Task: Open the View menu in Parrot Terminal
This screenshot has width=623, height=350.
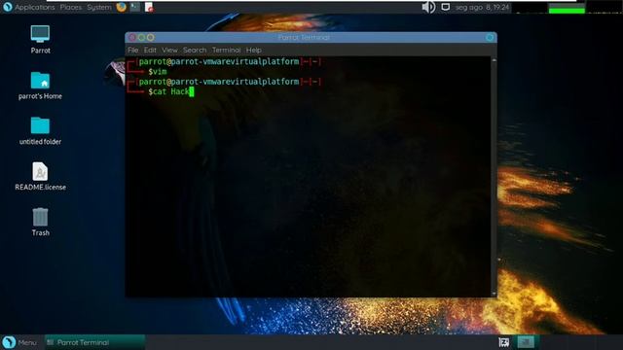Action: [169, 50]
